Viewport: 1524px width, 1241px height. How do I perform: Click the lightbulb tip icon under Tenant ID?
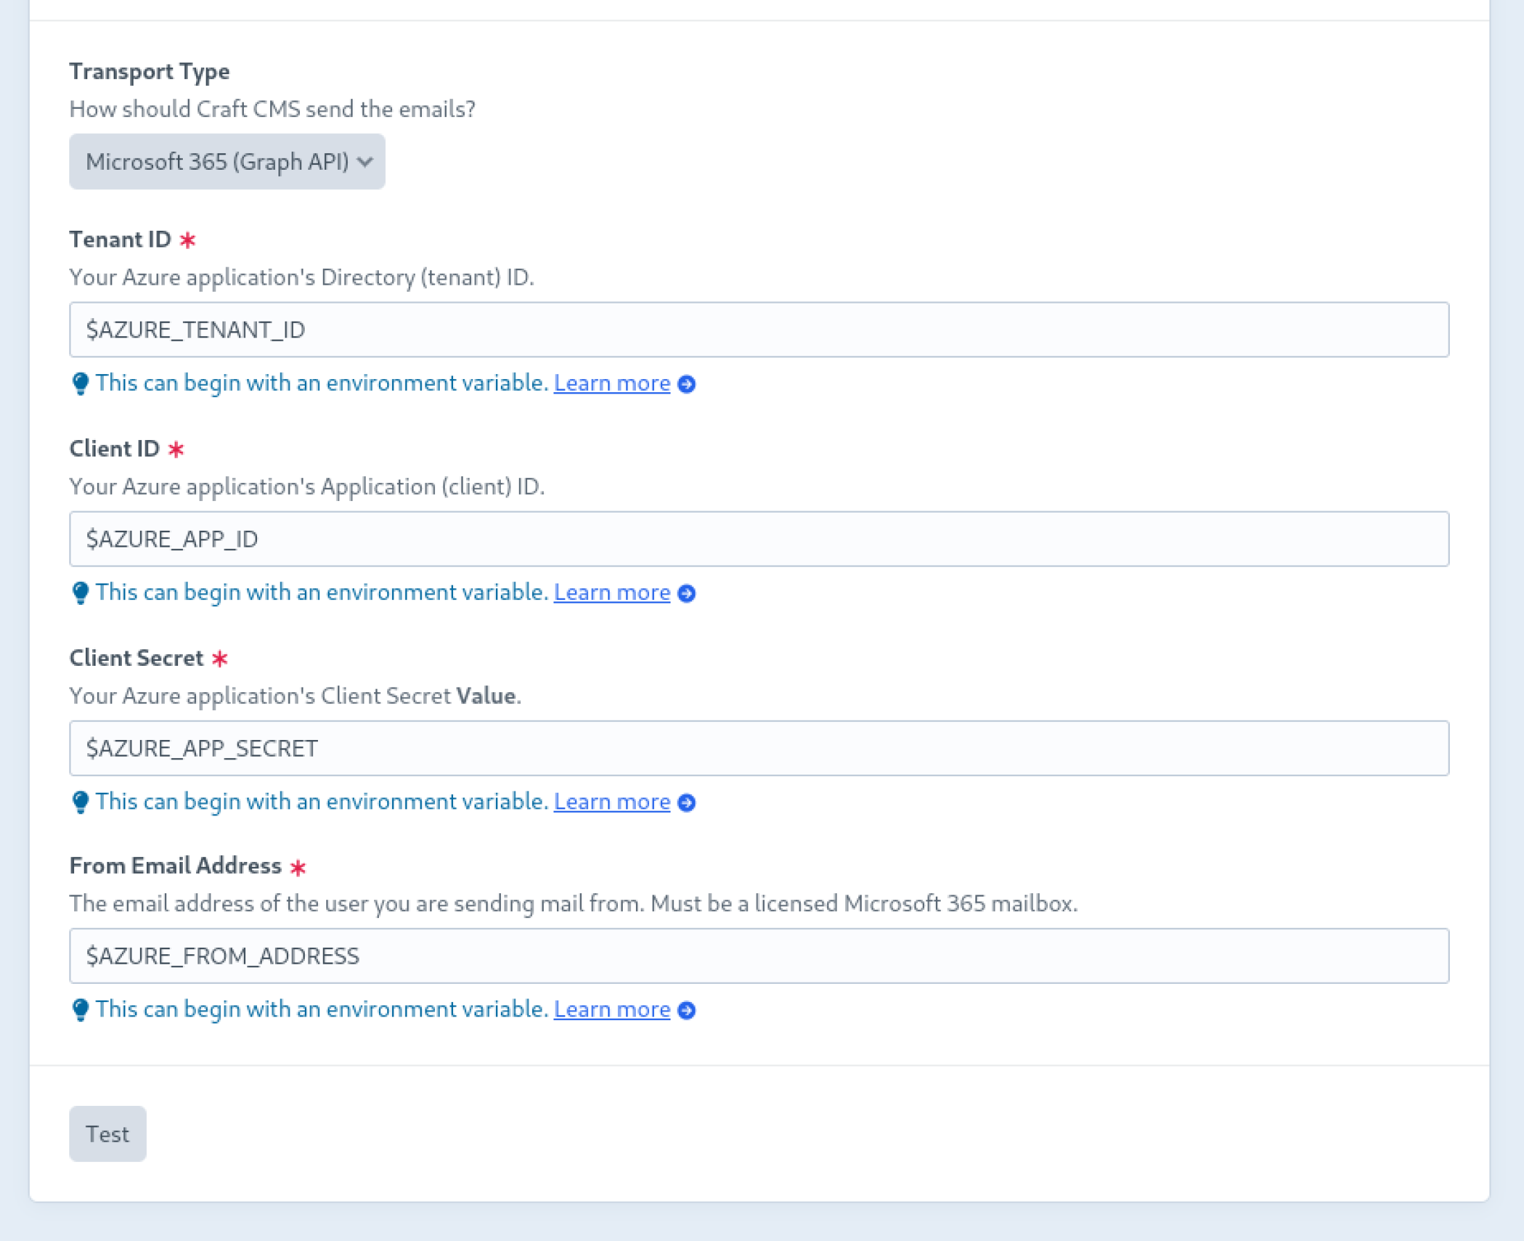coord(81,384)
